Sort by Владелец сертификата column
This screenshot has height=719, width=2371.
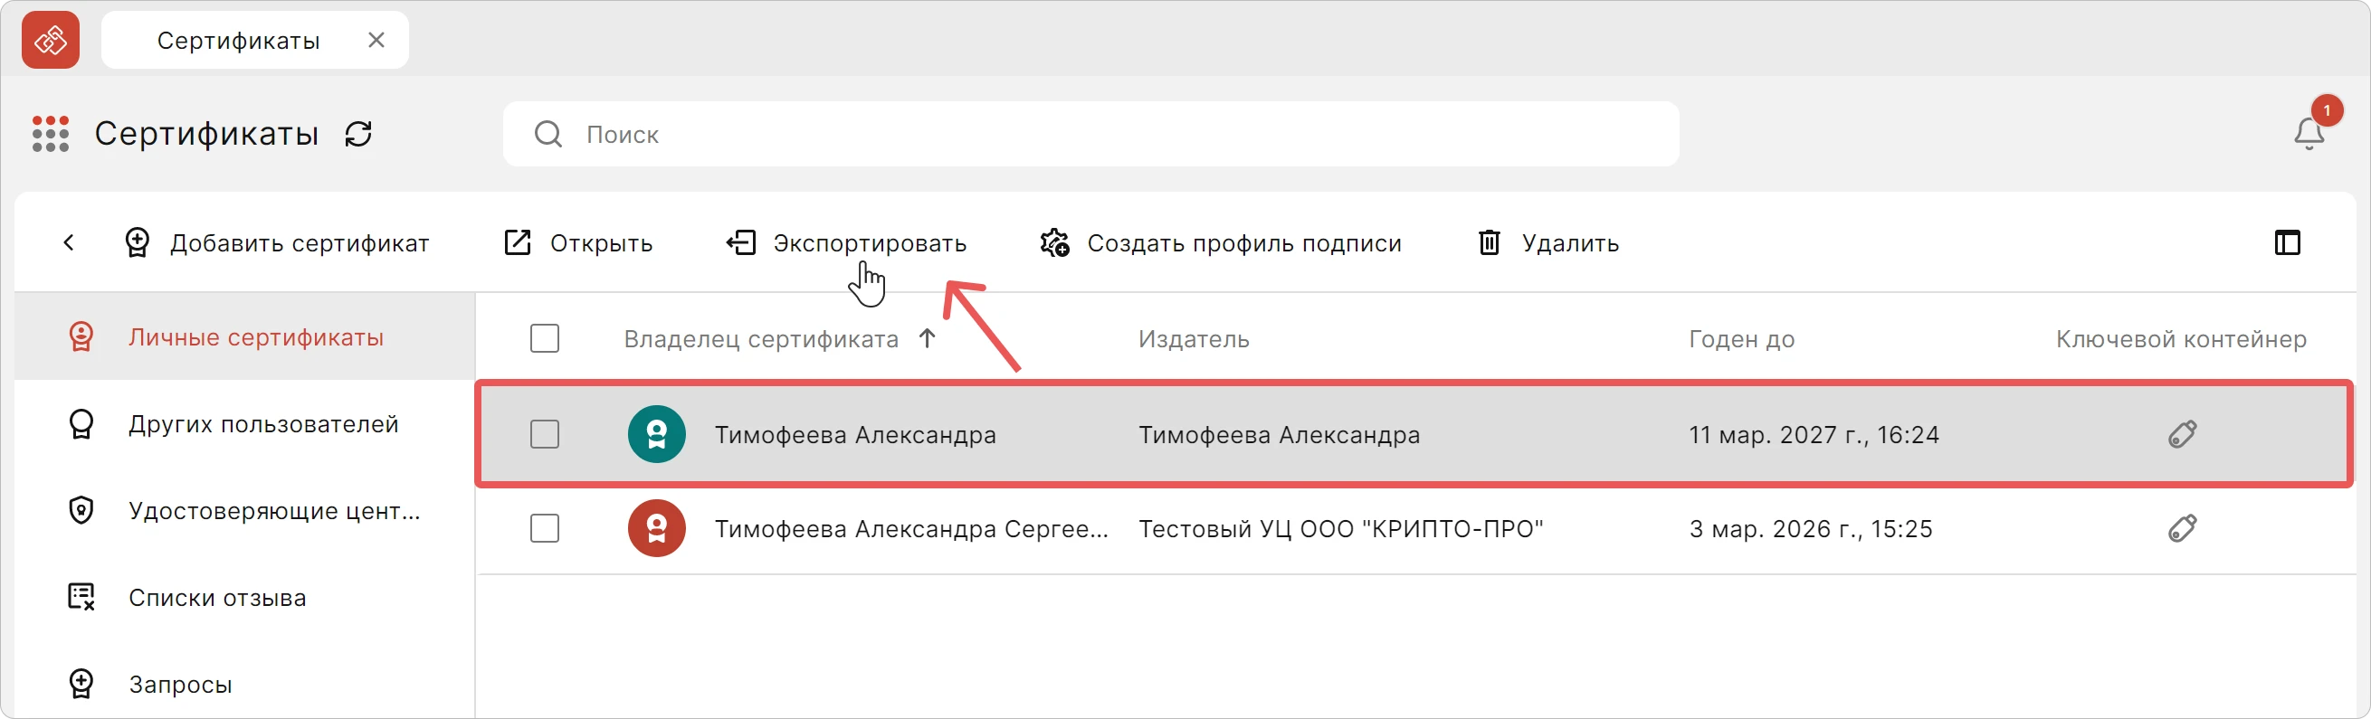coord(761,339)
